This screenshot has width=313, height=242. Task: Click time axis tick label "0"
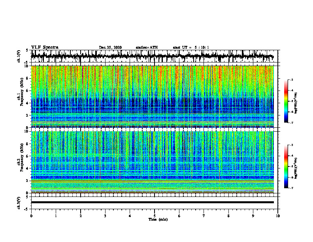point(31,216)
